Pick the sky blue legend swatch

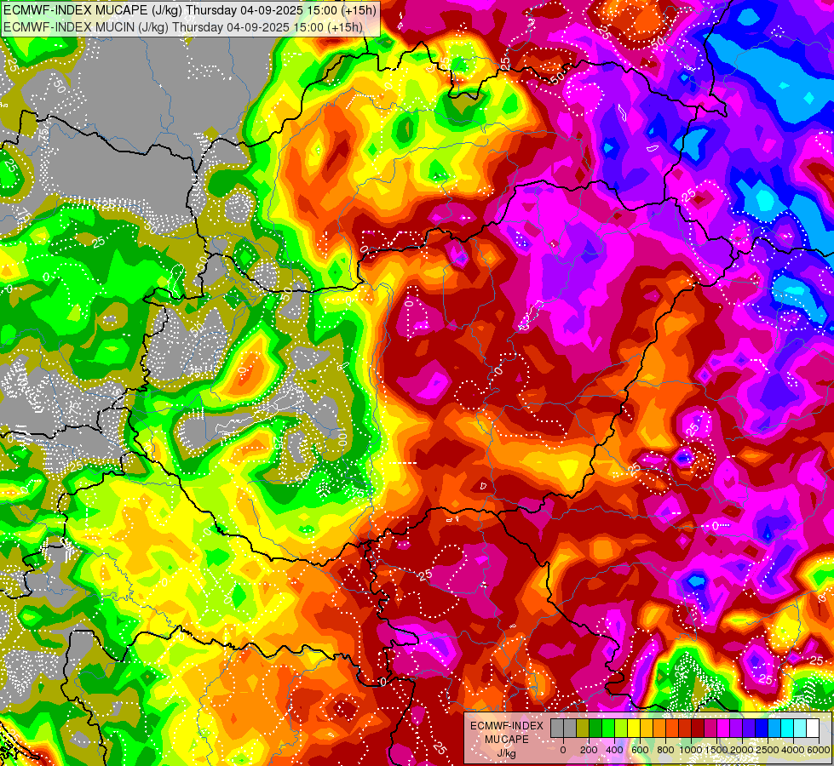[775, 728]
